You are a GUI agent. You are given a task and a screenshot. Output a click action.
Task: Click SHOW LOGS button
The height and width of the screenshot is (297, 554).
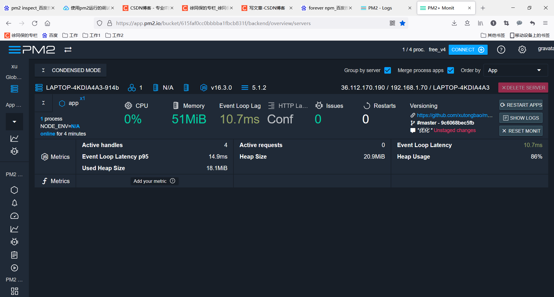pyautogui.click(x=521, y=118)
